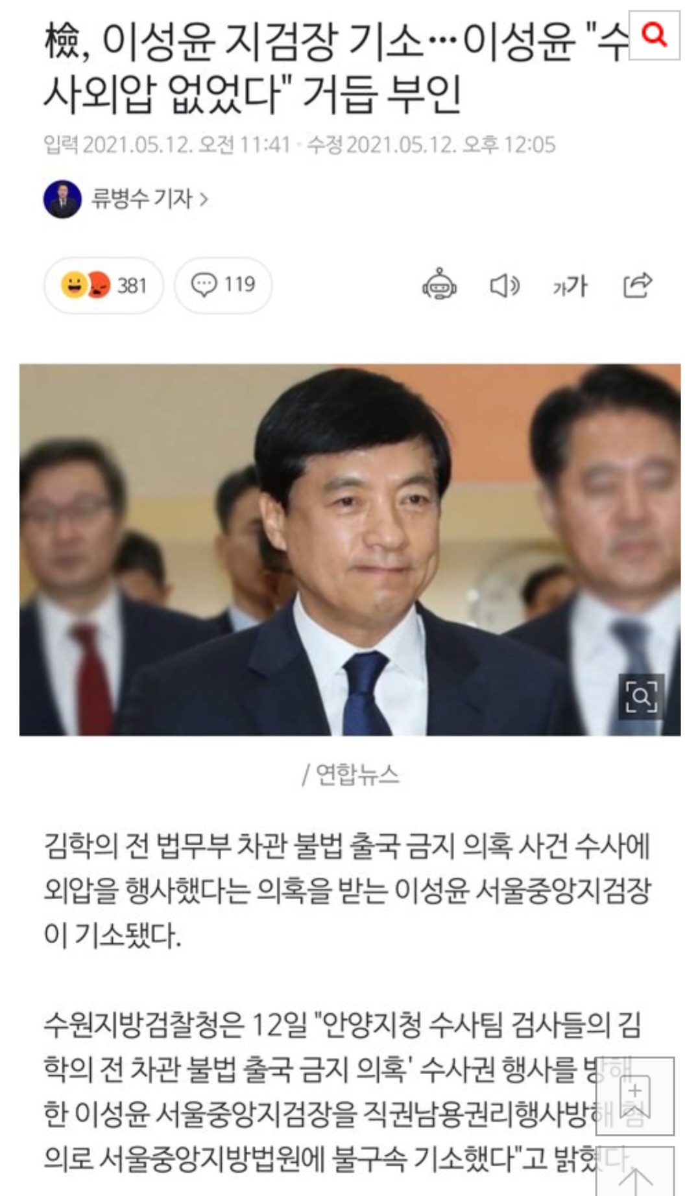This screenshot has height=1196, width=698.
Task: Tap the red search magnifier icon
Action: click(654, 34)
